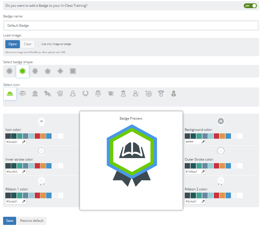Screen dimensions: 260x228
Task: Choose the target with arrow icon
Action: point(148,93)
